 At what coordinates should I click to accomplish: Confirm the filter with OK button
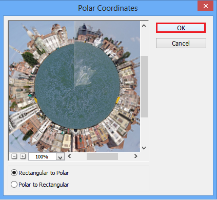(181, 28)
